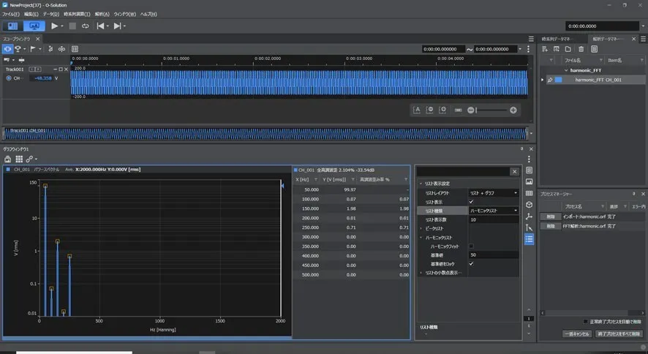Open the trophy peak search tool

tap(18, 49)
